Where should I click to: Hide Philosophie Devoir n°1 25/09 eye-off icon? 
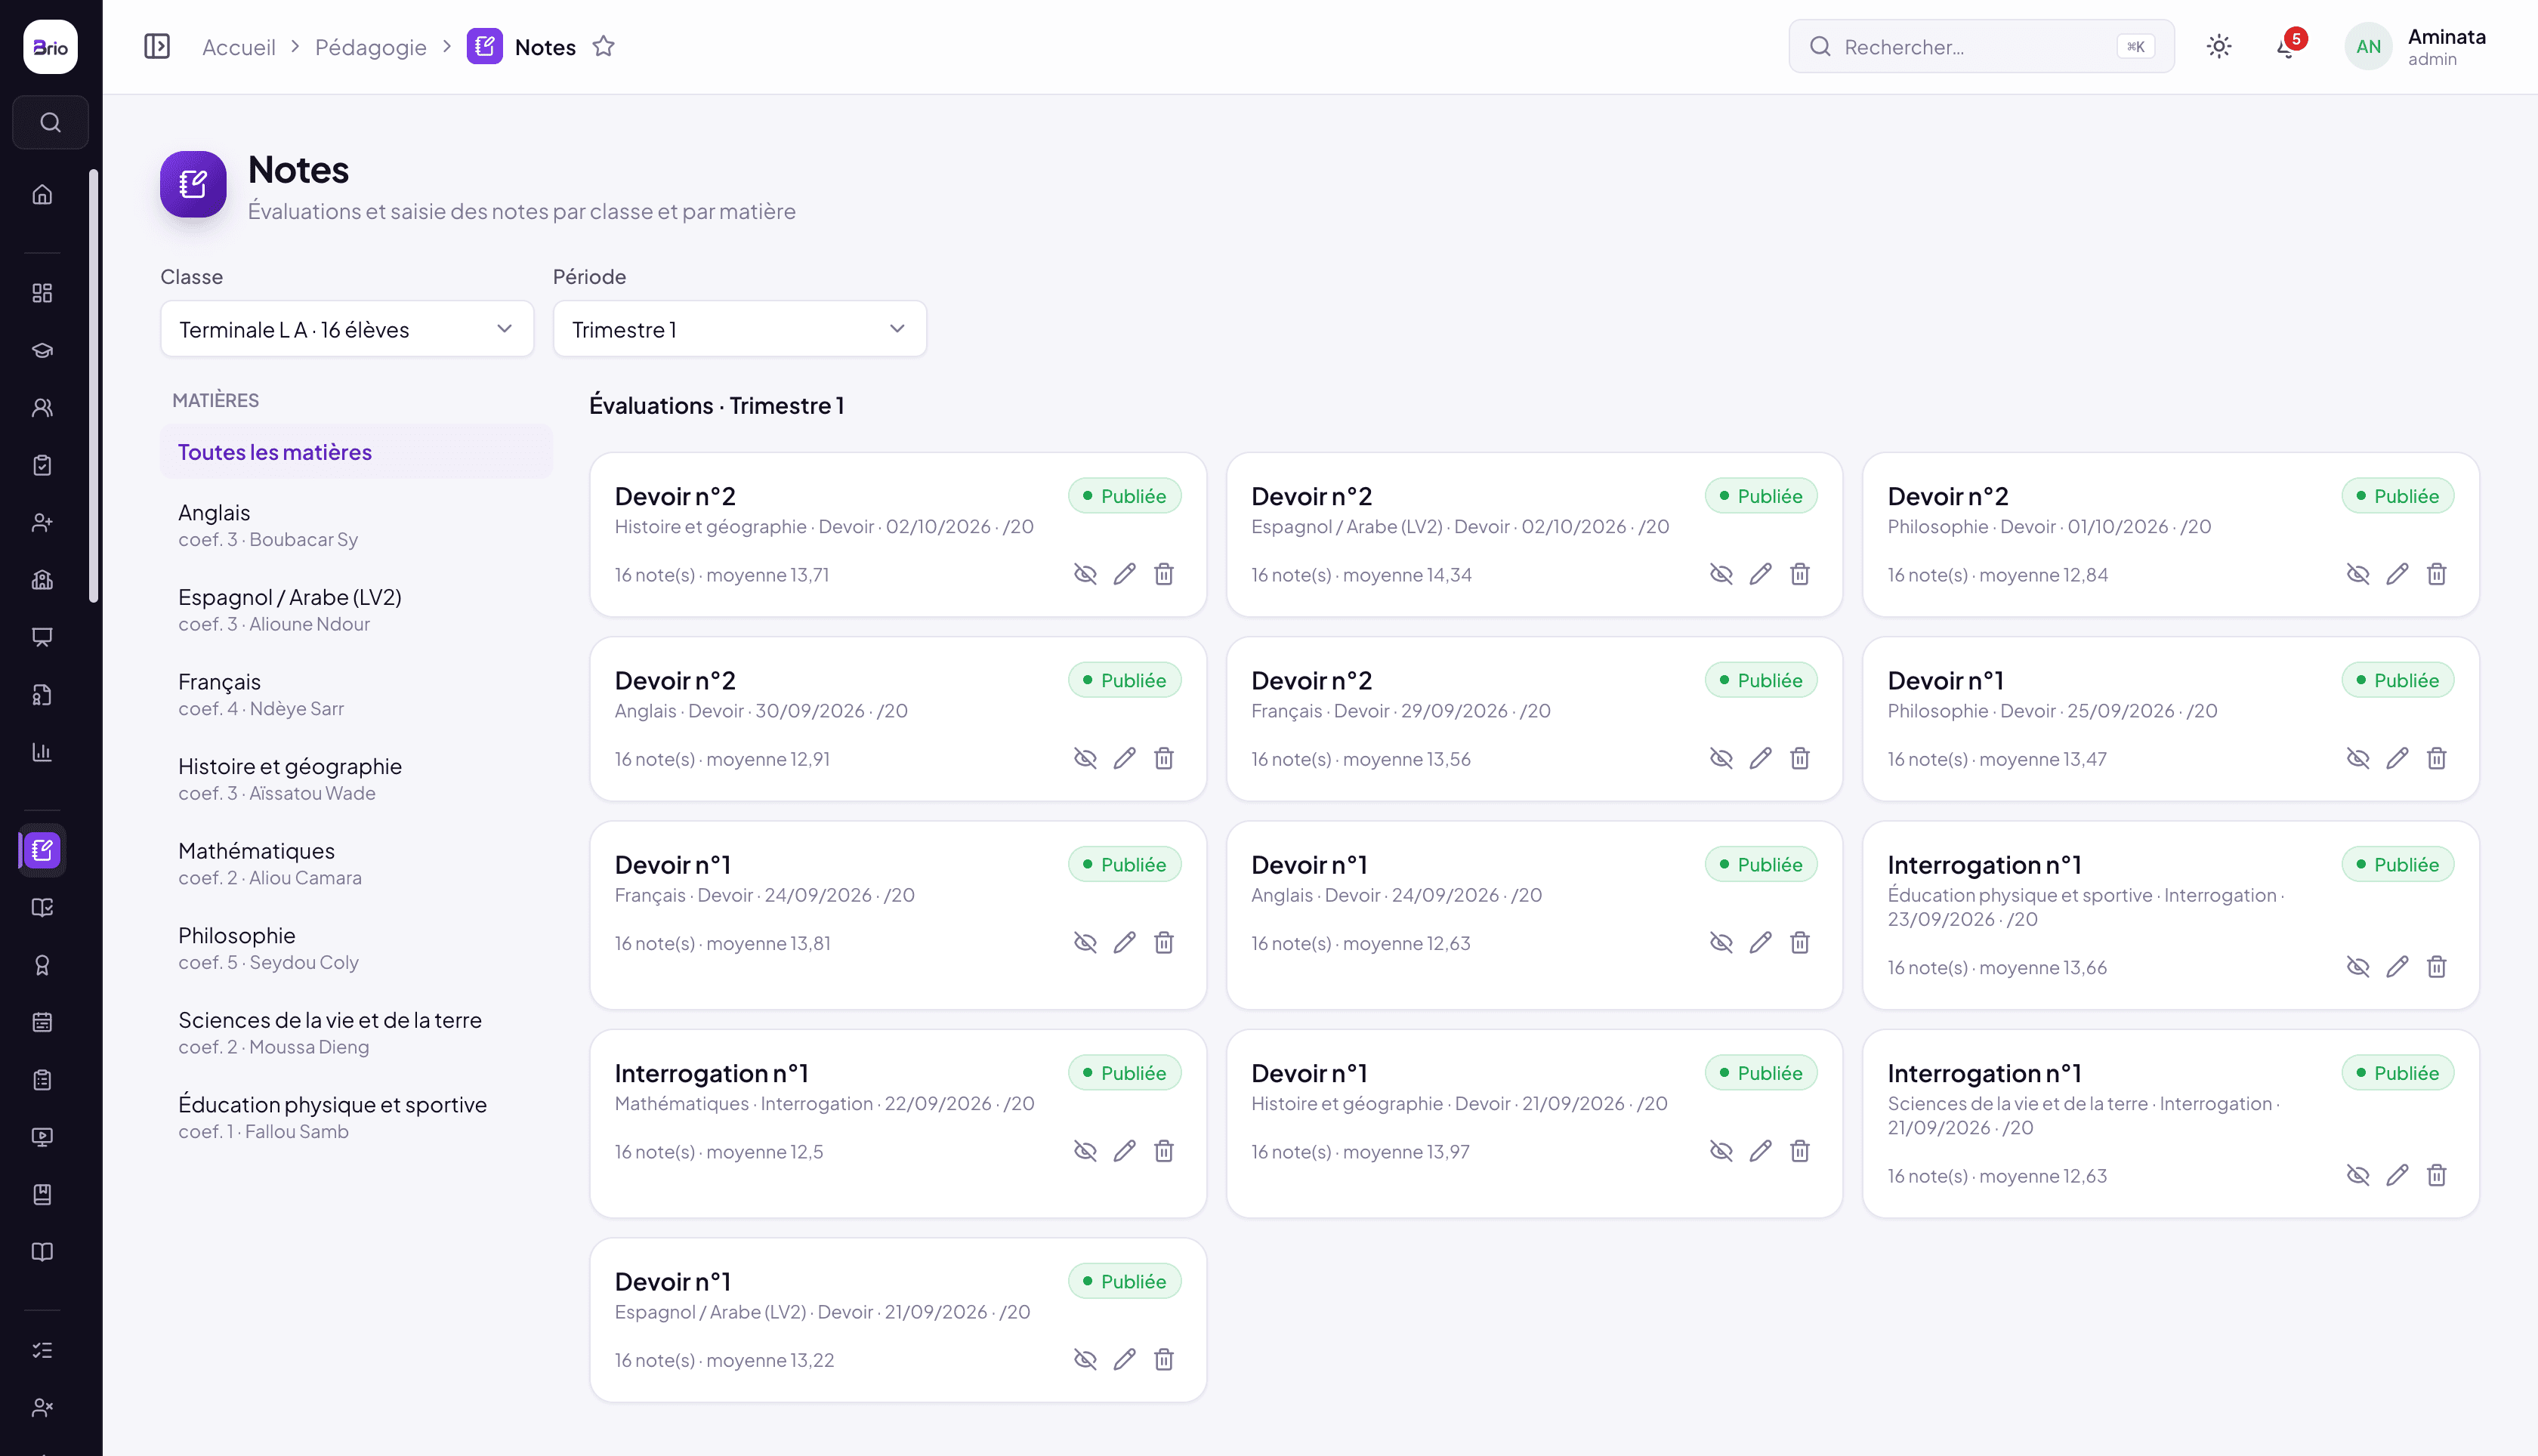tap(2358, 758)
